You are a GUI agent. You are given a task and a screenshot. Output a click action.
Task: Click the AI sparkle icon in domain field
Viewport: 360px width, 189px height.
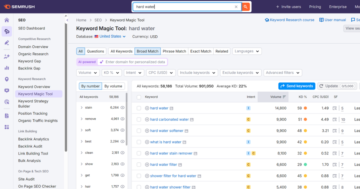[x=102, y=62]
